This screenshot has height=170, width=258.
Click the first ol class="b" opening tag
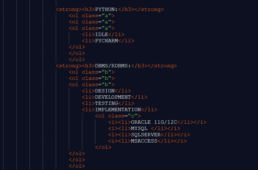click(92, 72)
